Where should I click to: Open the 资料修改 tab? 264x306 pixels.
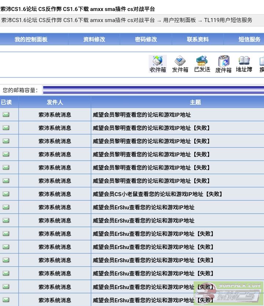pyautogui.click(x=94, y=39)
